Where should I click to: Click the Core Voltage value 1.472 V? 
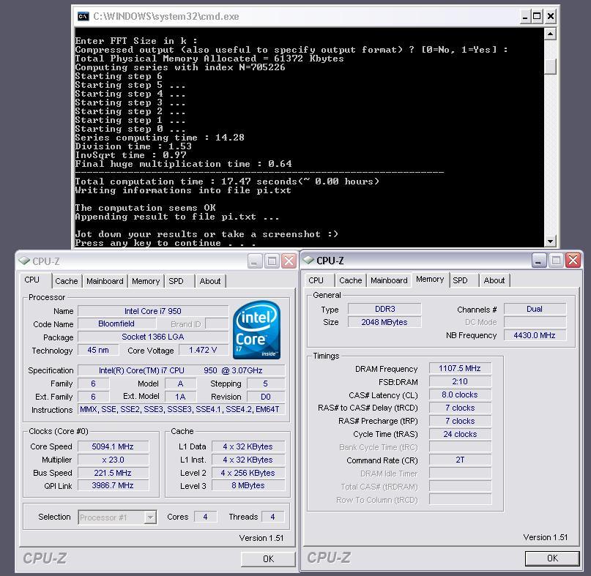[203, 350]
